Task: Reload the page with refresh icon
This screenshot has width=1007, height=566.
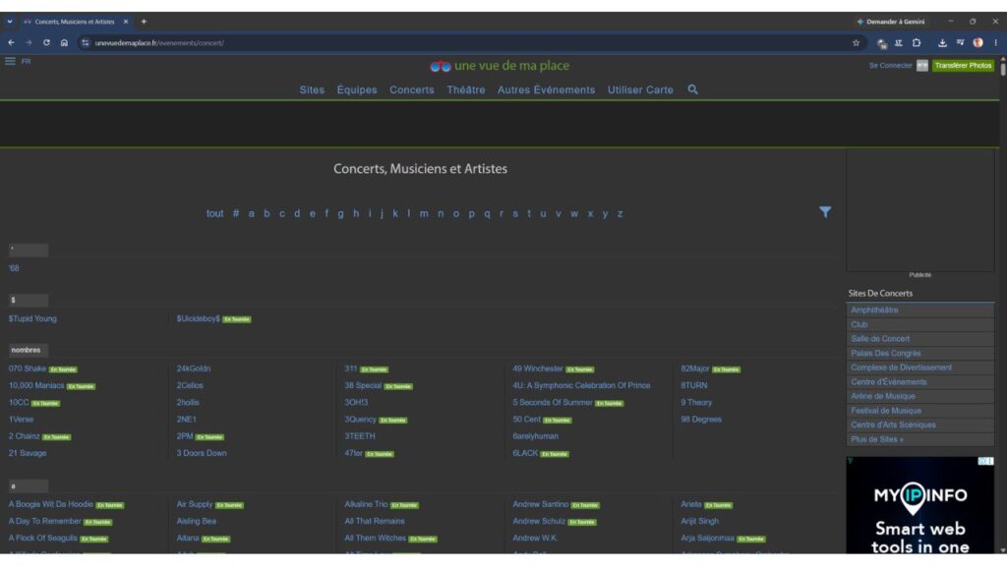Action: pos(46,43)
